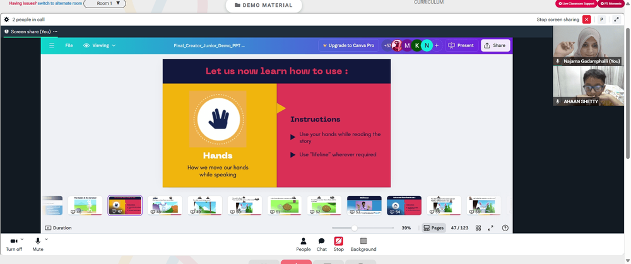Screen dimensions: 631x264
Task: Select slide thumbnail 47
Action: (x=125, y=205)
